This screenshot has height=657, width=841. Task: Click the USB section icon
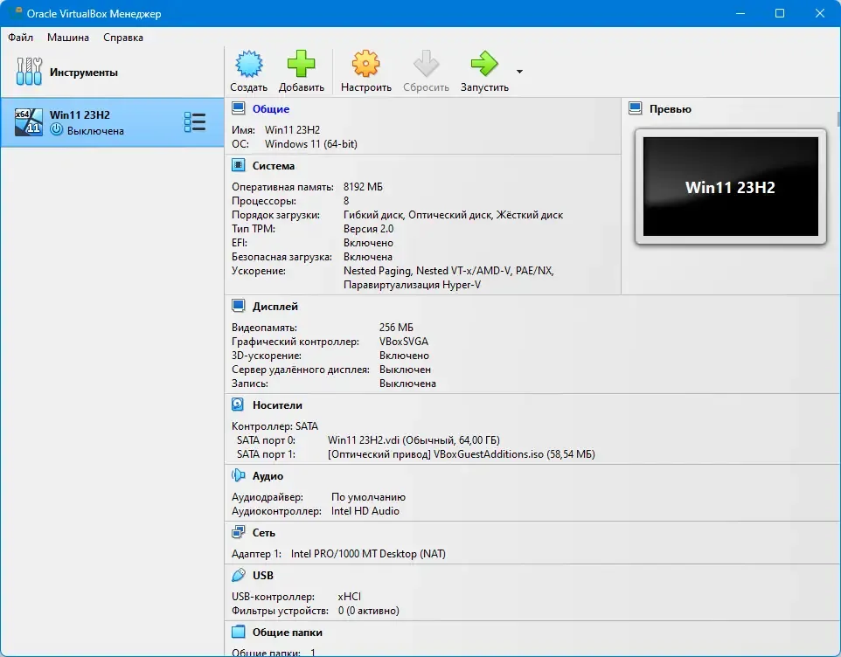[x=238, y=575]
